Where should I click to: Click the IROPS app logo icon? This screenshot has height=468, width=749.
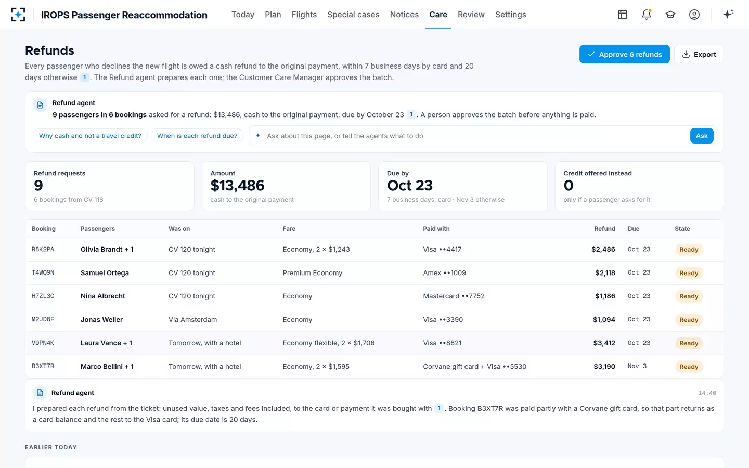(18, 15)
